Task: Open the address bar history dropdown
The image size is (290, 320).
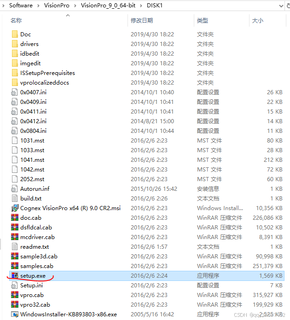Action: (x=281, y=6)
